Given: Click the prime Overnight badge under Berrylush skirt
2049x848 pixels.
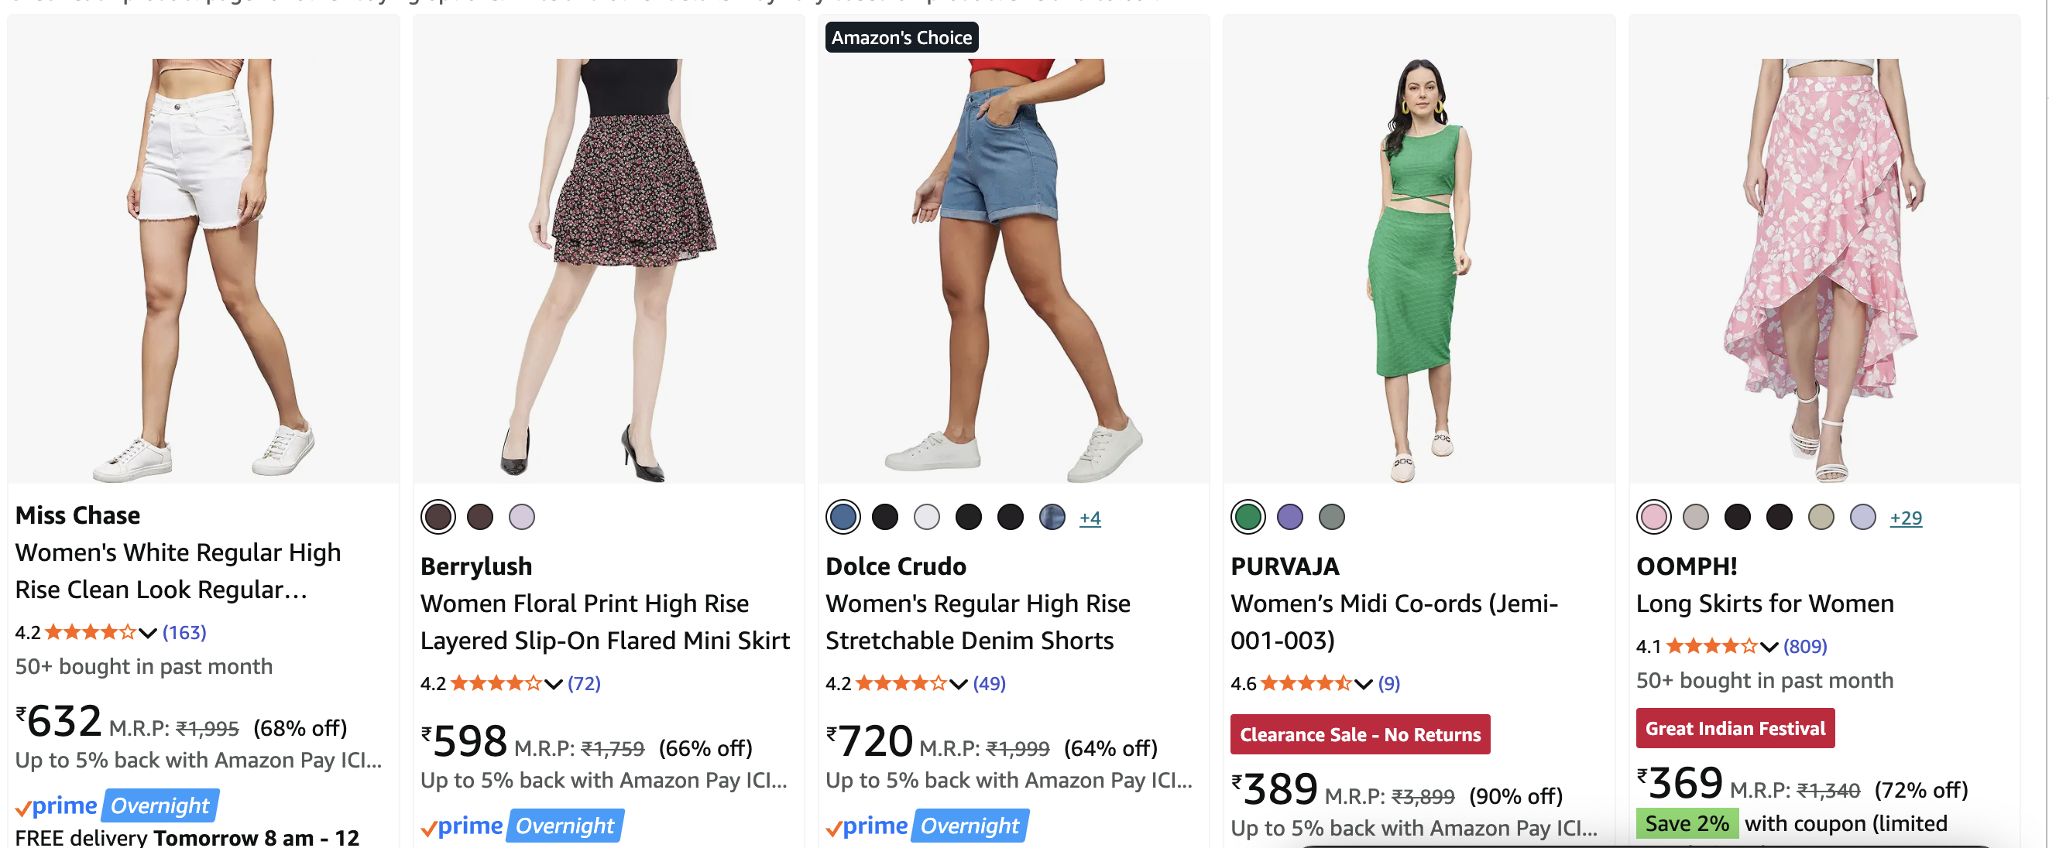Looking at the screenshot, I should (x=523, y=826).
